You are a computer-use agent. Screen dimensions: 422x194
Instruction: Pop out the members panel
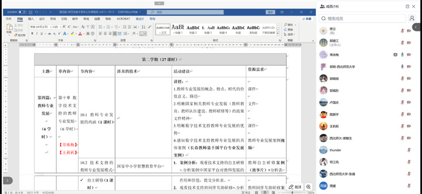point(407,6)
